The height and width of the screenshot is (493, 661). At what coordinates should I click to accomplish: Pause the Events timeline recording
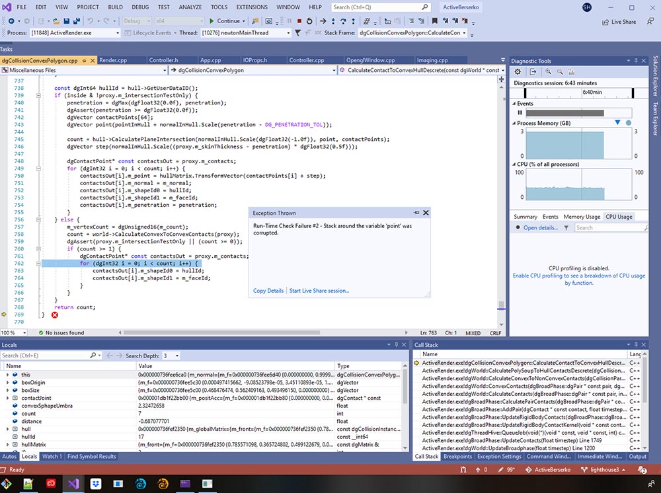pos(519,113)
